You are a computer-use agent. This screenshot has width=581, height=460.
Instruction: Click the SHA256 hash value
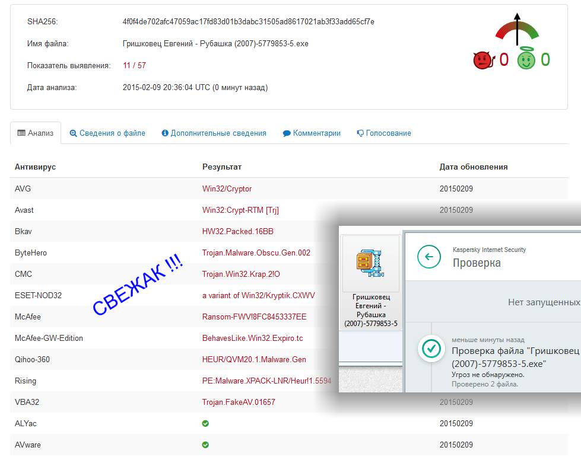click(248, 22)
